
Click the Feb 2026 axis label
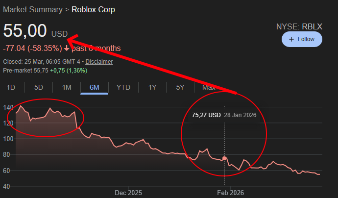230,193
